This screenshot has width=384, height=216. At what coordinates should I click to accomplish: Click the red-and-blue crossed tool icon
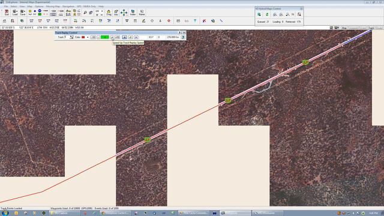pos(204,21)
